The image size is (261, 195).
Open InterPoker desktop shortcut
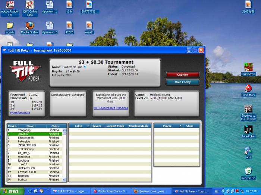point(248,132)
